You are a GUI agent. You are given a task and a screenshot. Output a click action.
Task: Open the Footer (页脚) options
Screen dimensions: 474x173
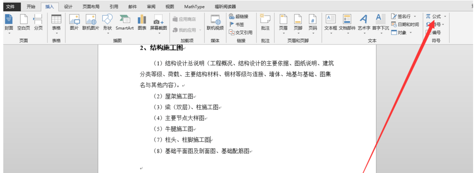coord(298,23)
